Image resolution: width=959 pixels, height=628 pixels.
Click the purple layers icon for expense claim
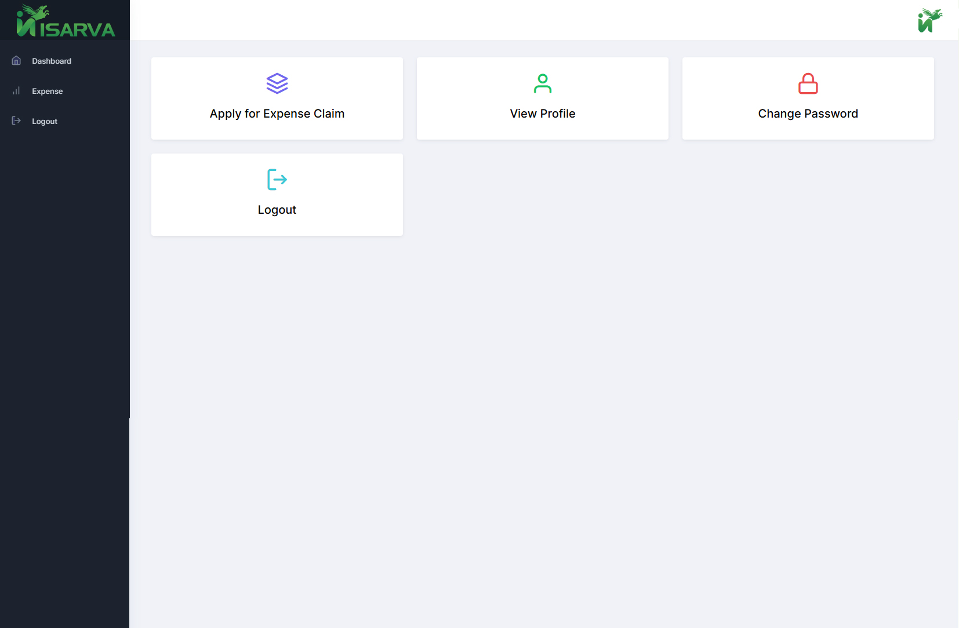pyautogui.click(x=277, y=83)
